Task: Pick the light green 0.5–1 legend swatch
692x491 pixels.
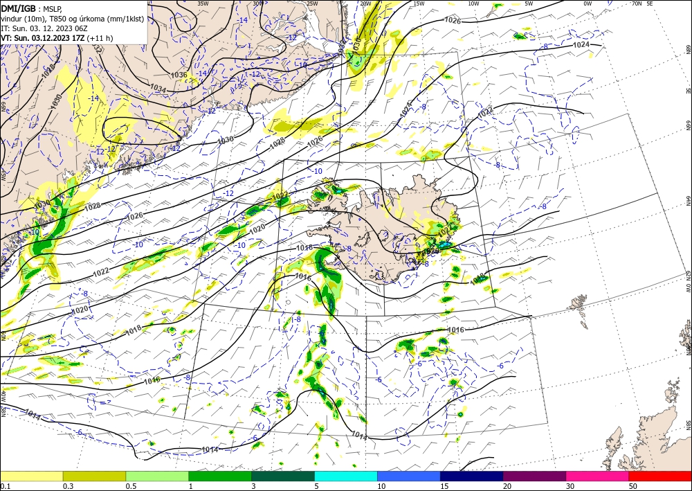Action: (x=157, y=476)
